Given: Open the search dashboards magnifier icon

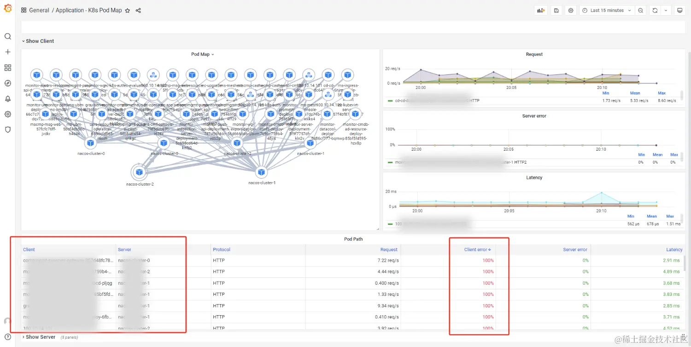Looking at the screenshot, I should pos(7,36).
